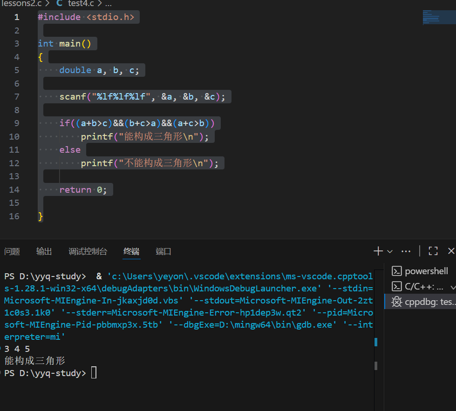Select the C/C++ task terminal entry
Viewport: 456px width, 411px height.
[421, 287]
